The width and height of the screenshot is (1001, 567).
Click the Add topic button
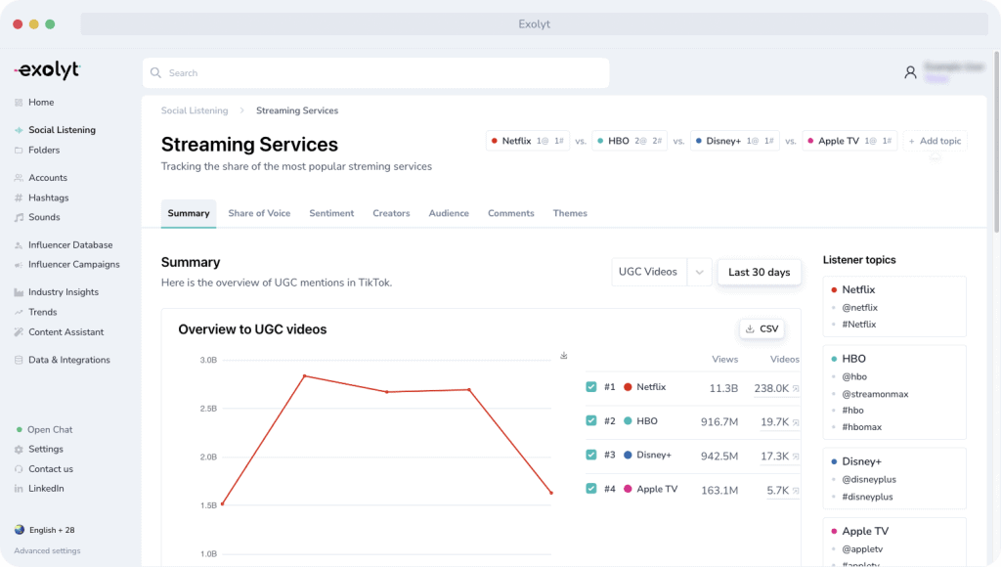935,141
